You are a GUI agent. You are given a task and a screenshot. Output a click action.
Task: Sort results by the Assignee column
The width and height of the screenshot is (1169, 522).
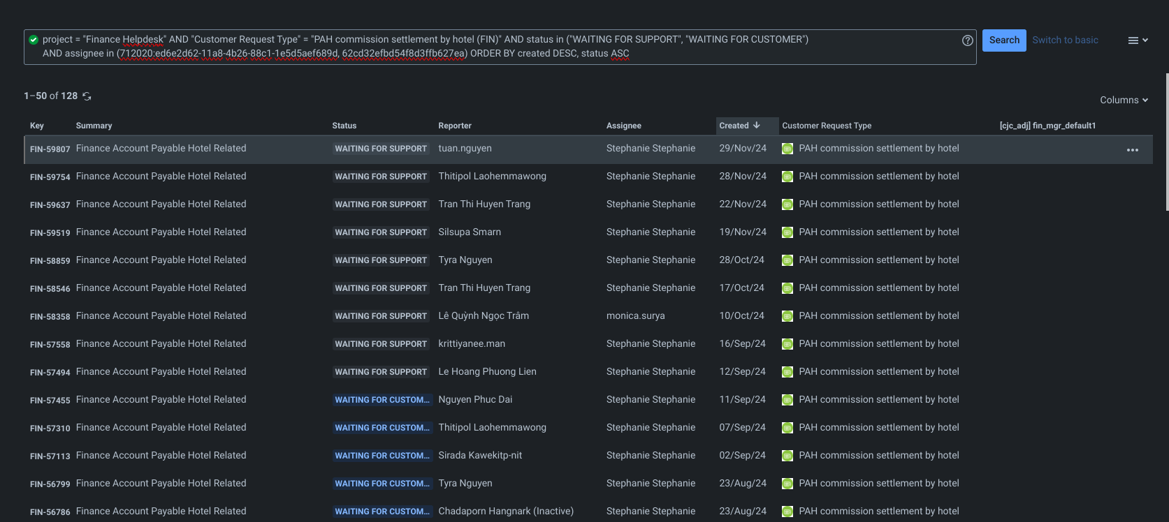pos(624,126)
